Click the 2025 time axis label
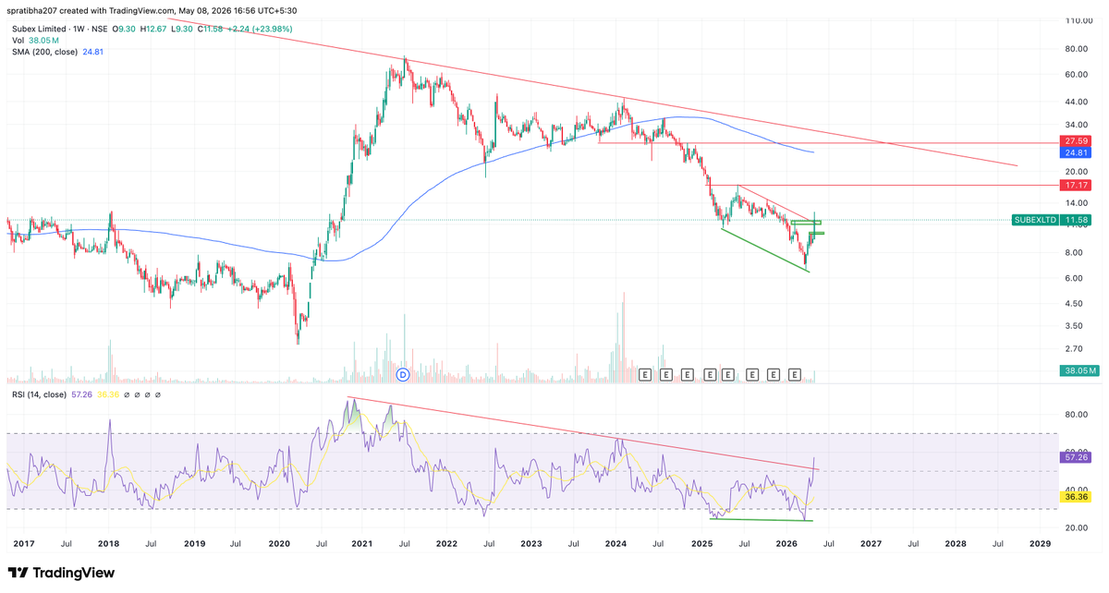 701,545
